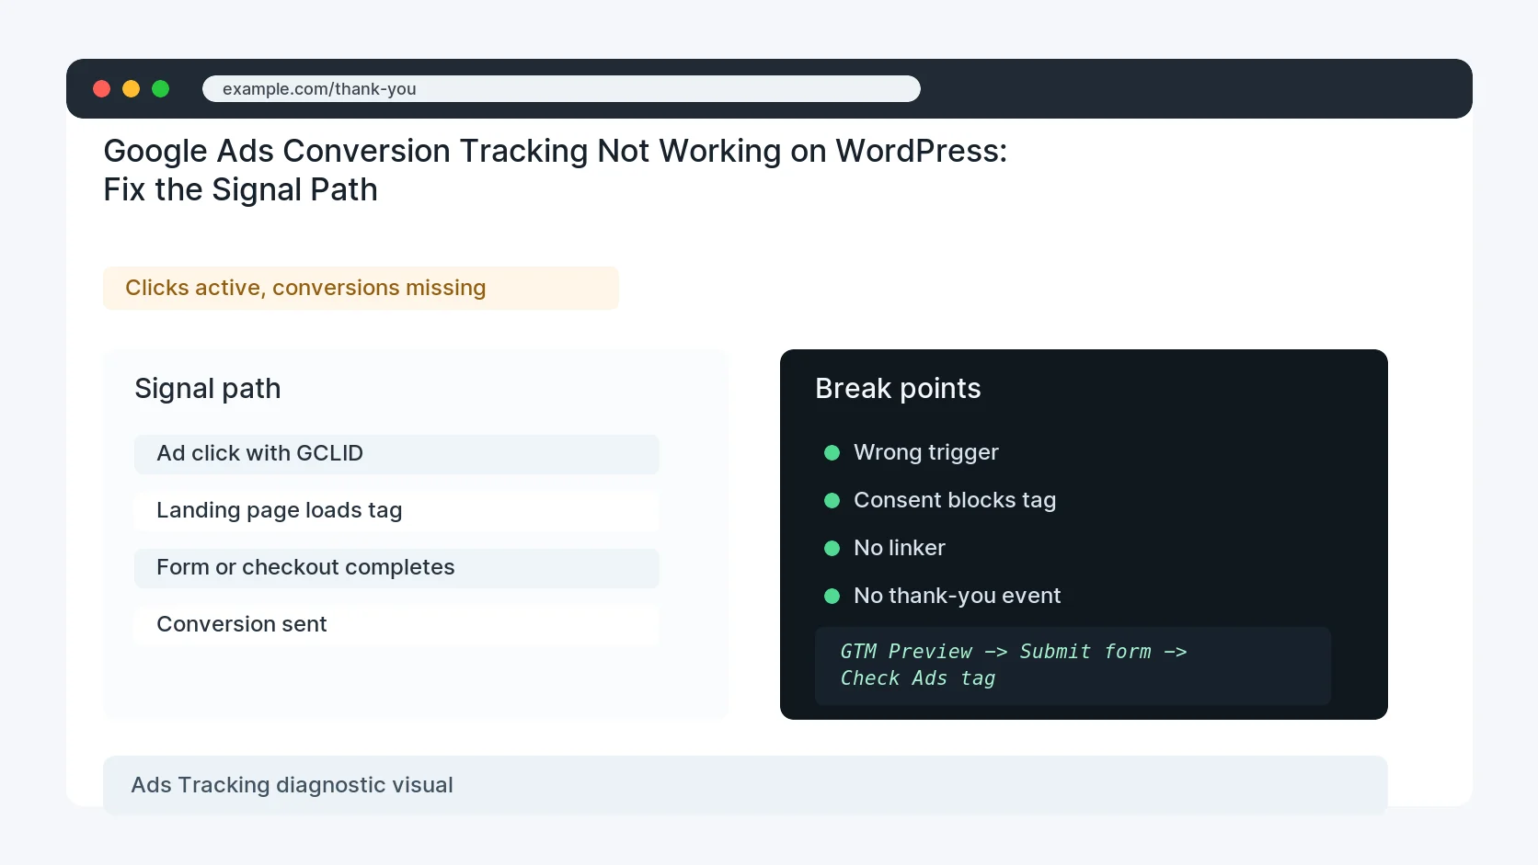Click the 'No linker' text

(x=900, y=548)
